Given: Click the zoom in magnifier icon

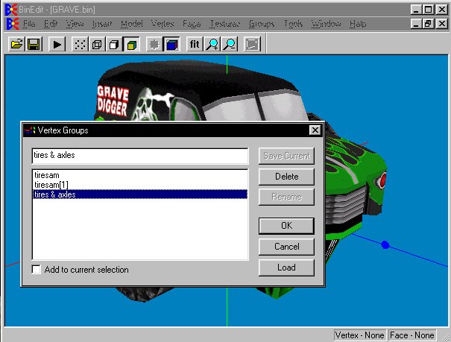Looking at the screenshot, I should (x=212, y=45).
